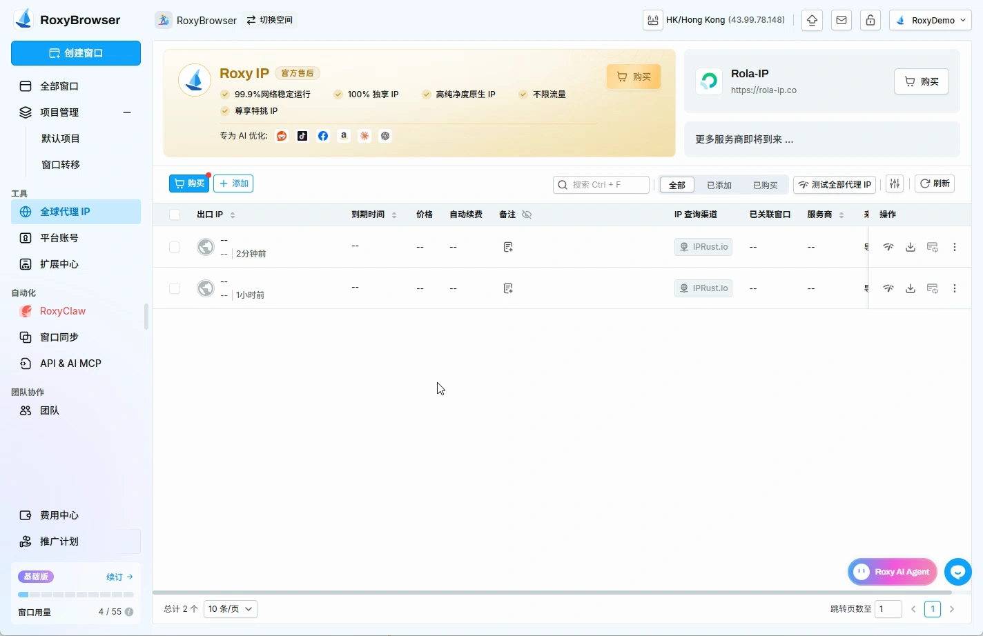Sort by the 服务商 column arrows
This screenshot has height=636, width=983.
841,215
